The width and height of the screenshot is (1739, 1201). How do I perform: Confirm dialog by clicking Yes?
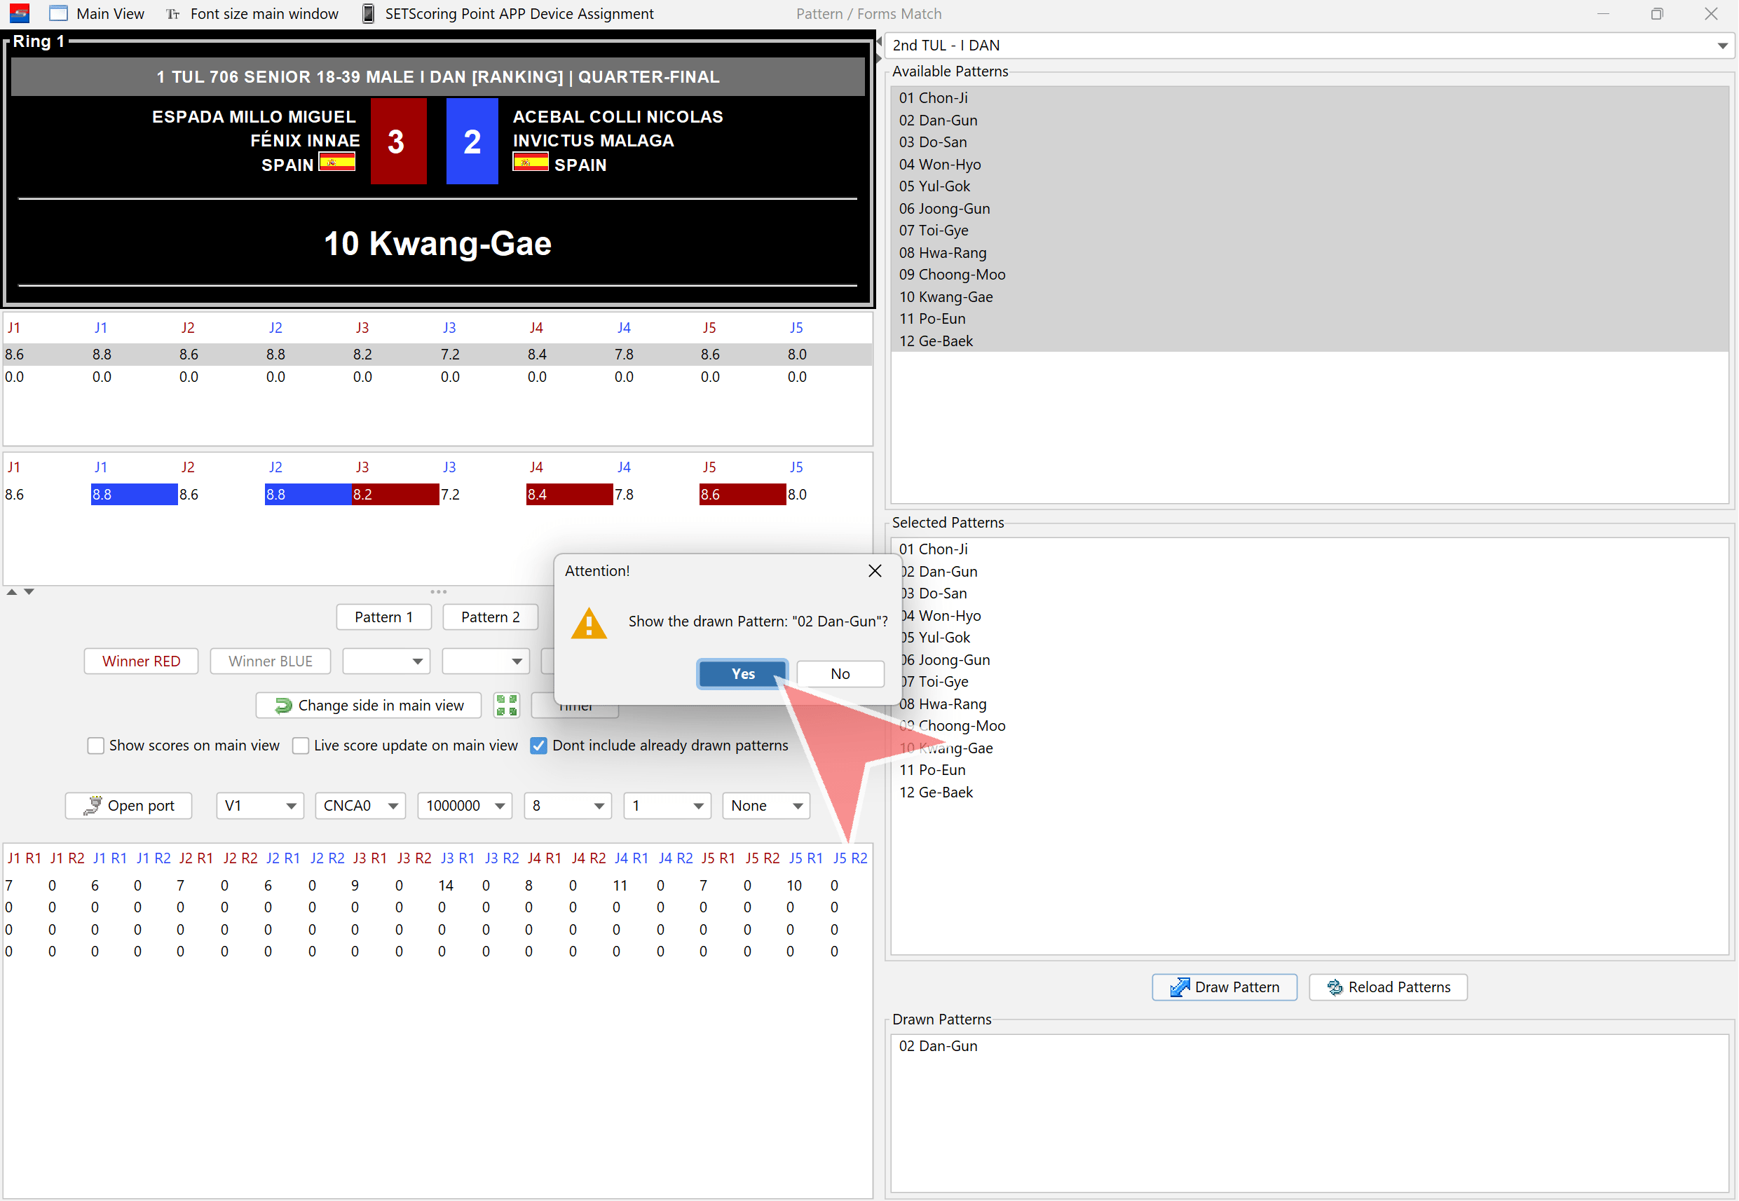[742, 673]
